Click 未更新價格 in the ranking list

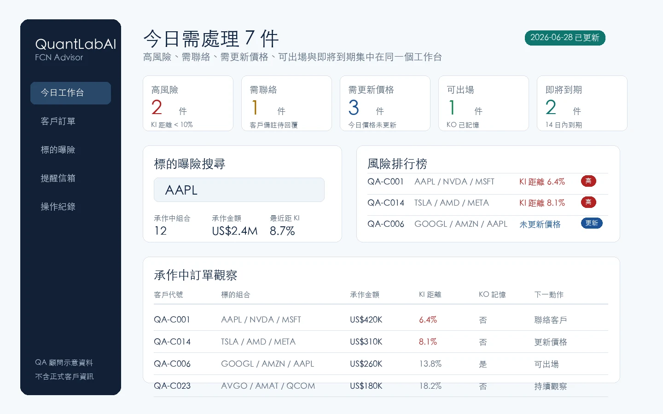coord(540,224)
